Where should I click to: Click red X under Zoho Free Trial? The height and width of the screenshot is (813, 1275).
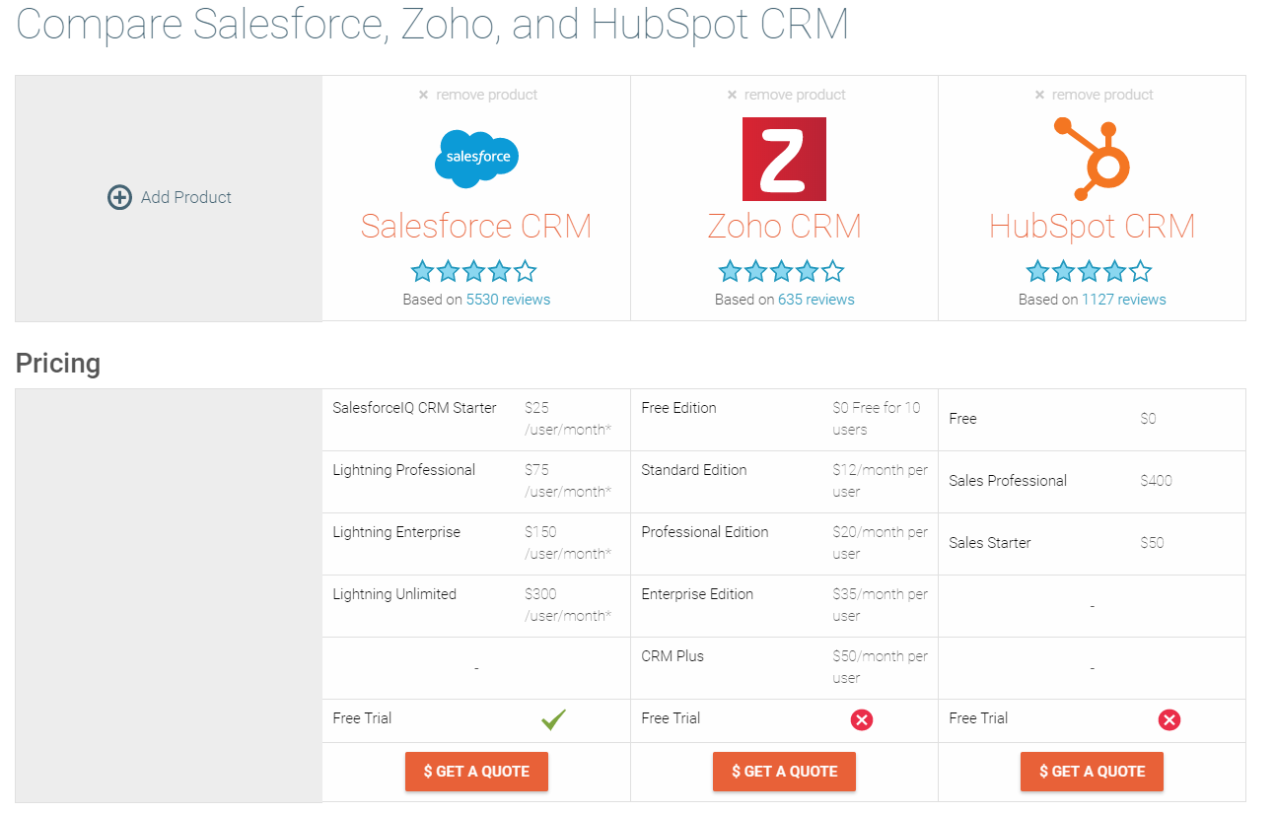pos(862,720)
